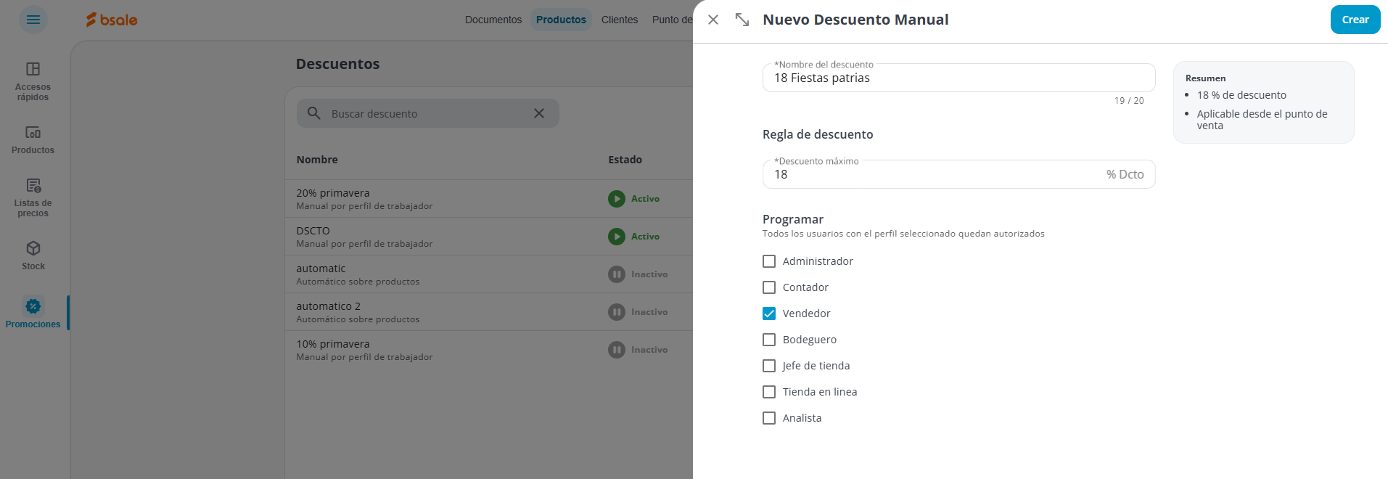The width and height of the screenshot is (1388, 479).
Task: Click the % Dcto suffix label
Action: (x=1125, y=174)
